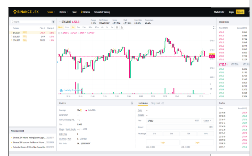Sort futures list by Change
This screenshot has height=156, width=252.
(50, 28)
